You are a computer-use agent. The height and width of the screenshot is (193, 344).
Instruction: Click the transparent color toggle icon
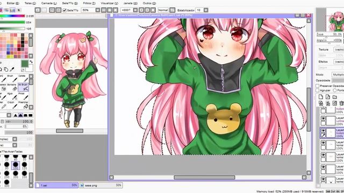click(x=23, y=70)
